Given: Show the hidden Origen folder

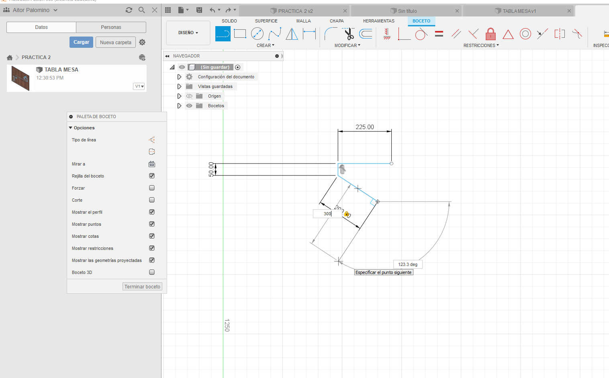Looking at the screenshot, I should (189, 96).
